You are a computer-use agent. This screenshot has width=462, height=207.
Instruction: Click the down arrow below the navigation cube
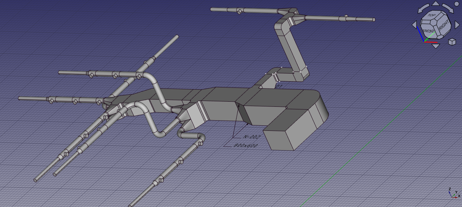point(436,46)
